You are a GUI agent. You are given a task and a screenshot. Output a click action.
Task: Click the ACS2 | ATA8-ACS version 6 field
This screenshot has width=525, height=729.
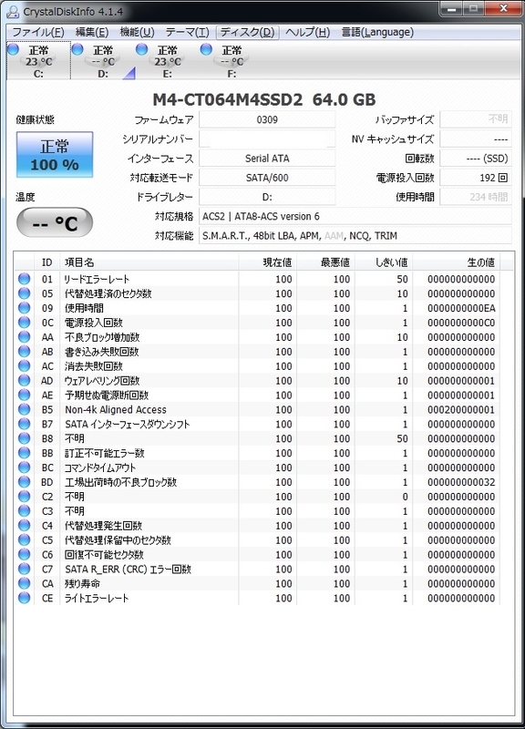tap(355, 216)
